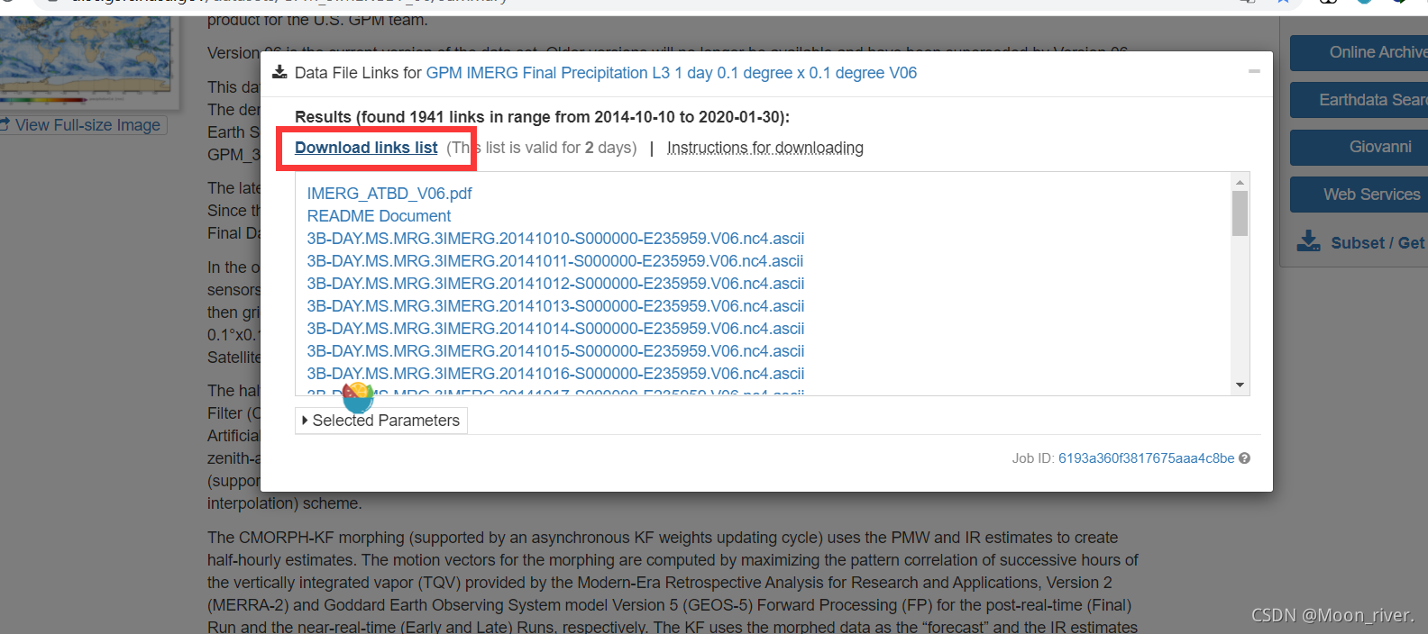1428x634 pixels.
Task: Open the Giovanni button
Action: (1359, 147)
